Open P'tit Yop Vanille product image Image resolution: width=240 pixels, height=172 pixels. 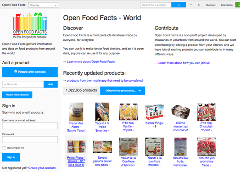[128, 112]
